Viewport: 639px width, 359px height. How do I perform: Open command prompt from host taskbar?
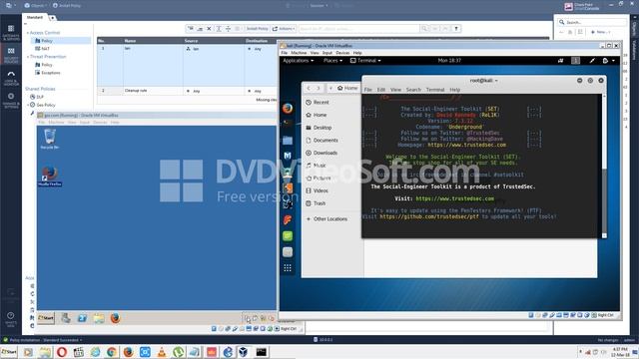tap(262, 352)
